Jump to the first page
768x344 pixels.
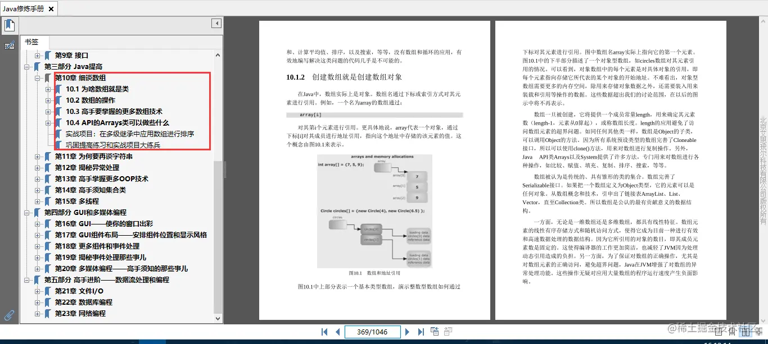(x=324, y=331)
